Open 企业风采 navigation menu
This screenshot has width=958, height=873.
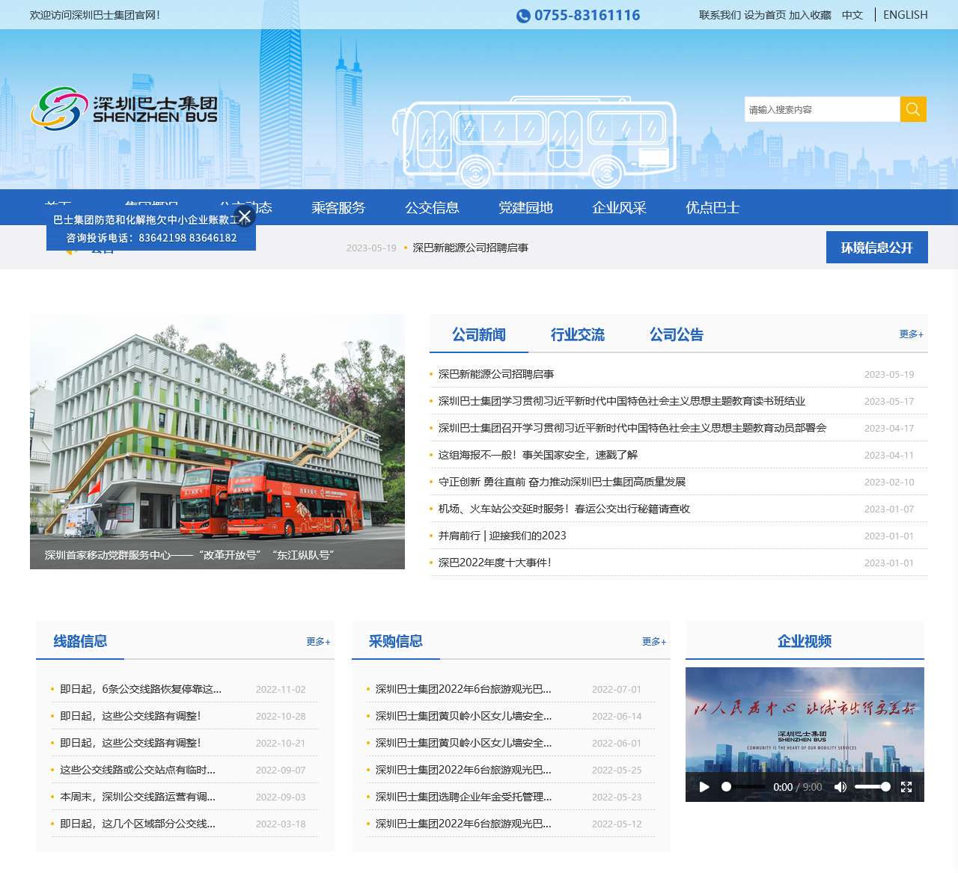point(619,207)
